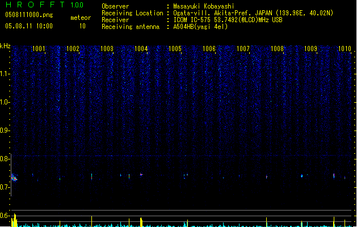This screenshot has height=227, width=357.
Task: Click the 1010 time marker
Action: click(x=345, y=49)
